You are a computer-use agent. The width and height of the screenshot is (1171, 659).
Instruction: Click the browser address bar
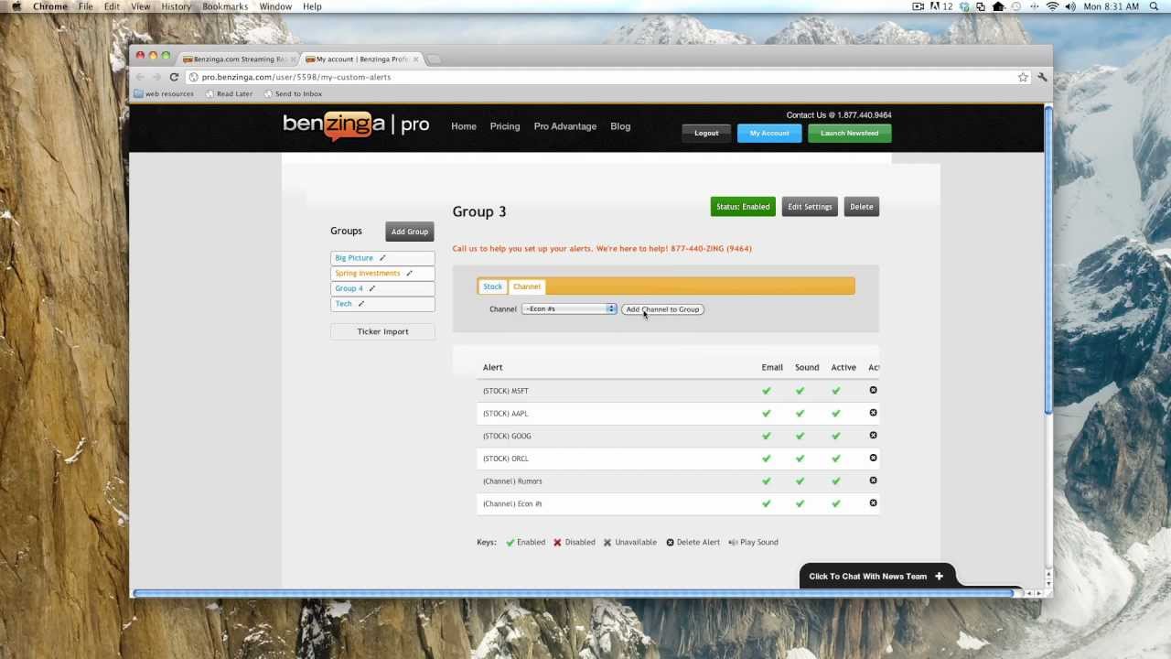(x=604, y=77)
